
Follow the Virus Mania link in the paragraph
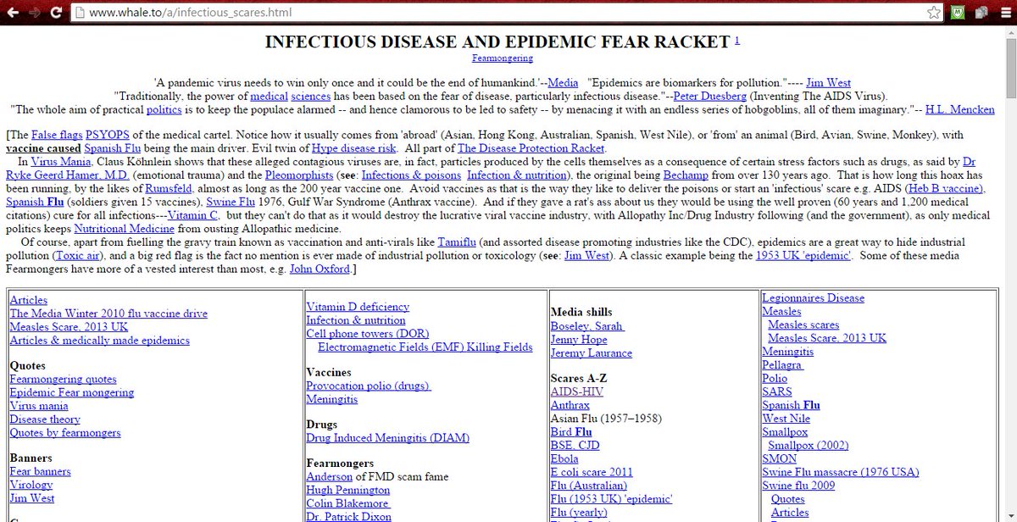pyautogui.click(x=62, y=162)
